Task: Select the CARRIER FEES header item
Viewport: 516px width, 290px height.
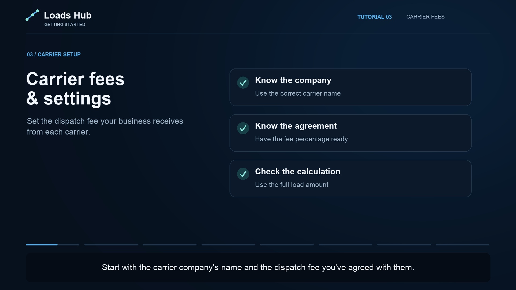Action: 425,17
